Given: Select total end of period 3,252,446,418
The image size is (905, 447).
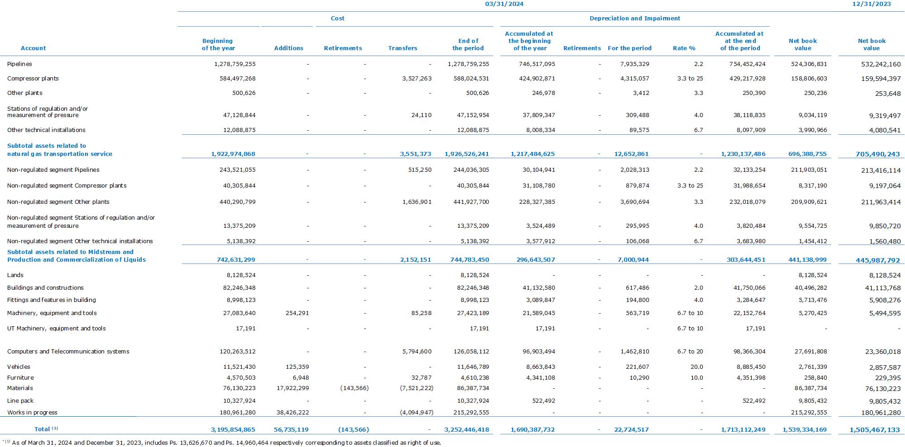Looking at the screenshot, I should coord(467,430).
